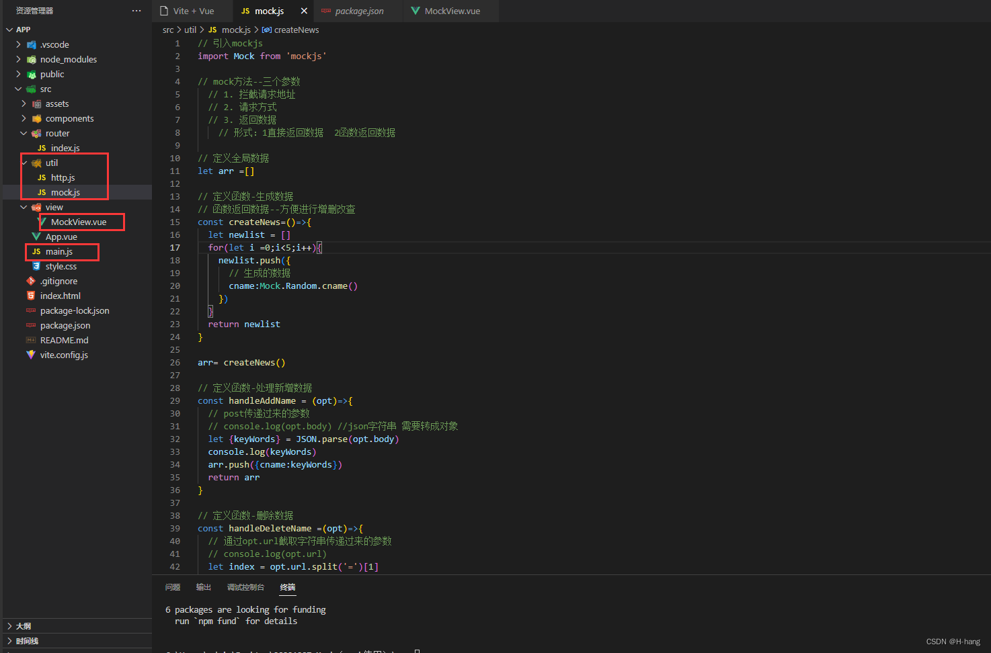The width and height of the screenshot is (991, 653).
Task: Click util in the breadcrumb path
Action: coord(190,30)
